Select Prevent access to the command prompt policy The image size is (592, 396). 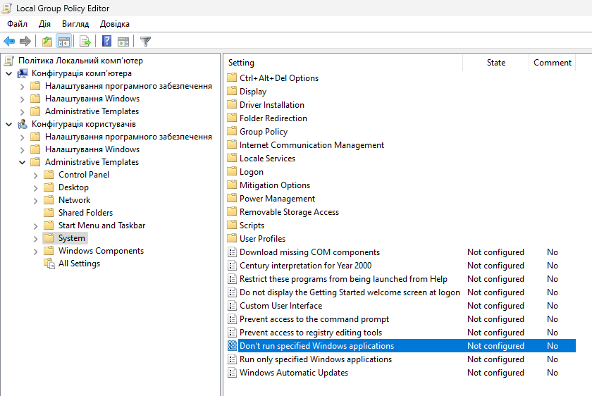[x=314, y=319]
